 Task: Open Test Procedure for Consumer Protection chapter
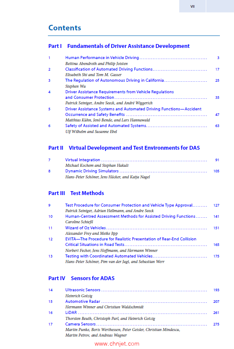tap(129, 205)
